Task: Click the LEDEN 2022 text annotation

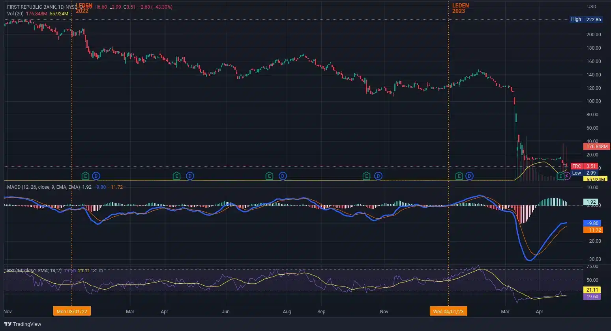Action: pyautogui.click(x=83, y=8)
